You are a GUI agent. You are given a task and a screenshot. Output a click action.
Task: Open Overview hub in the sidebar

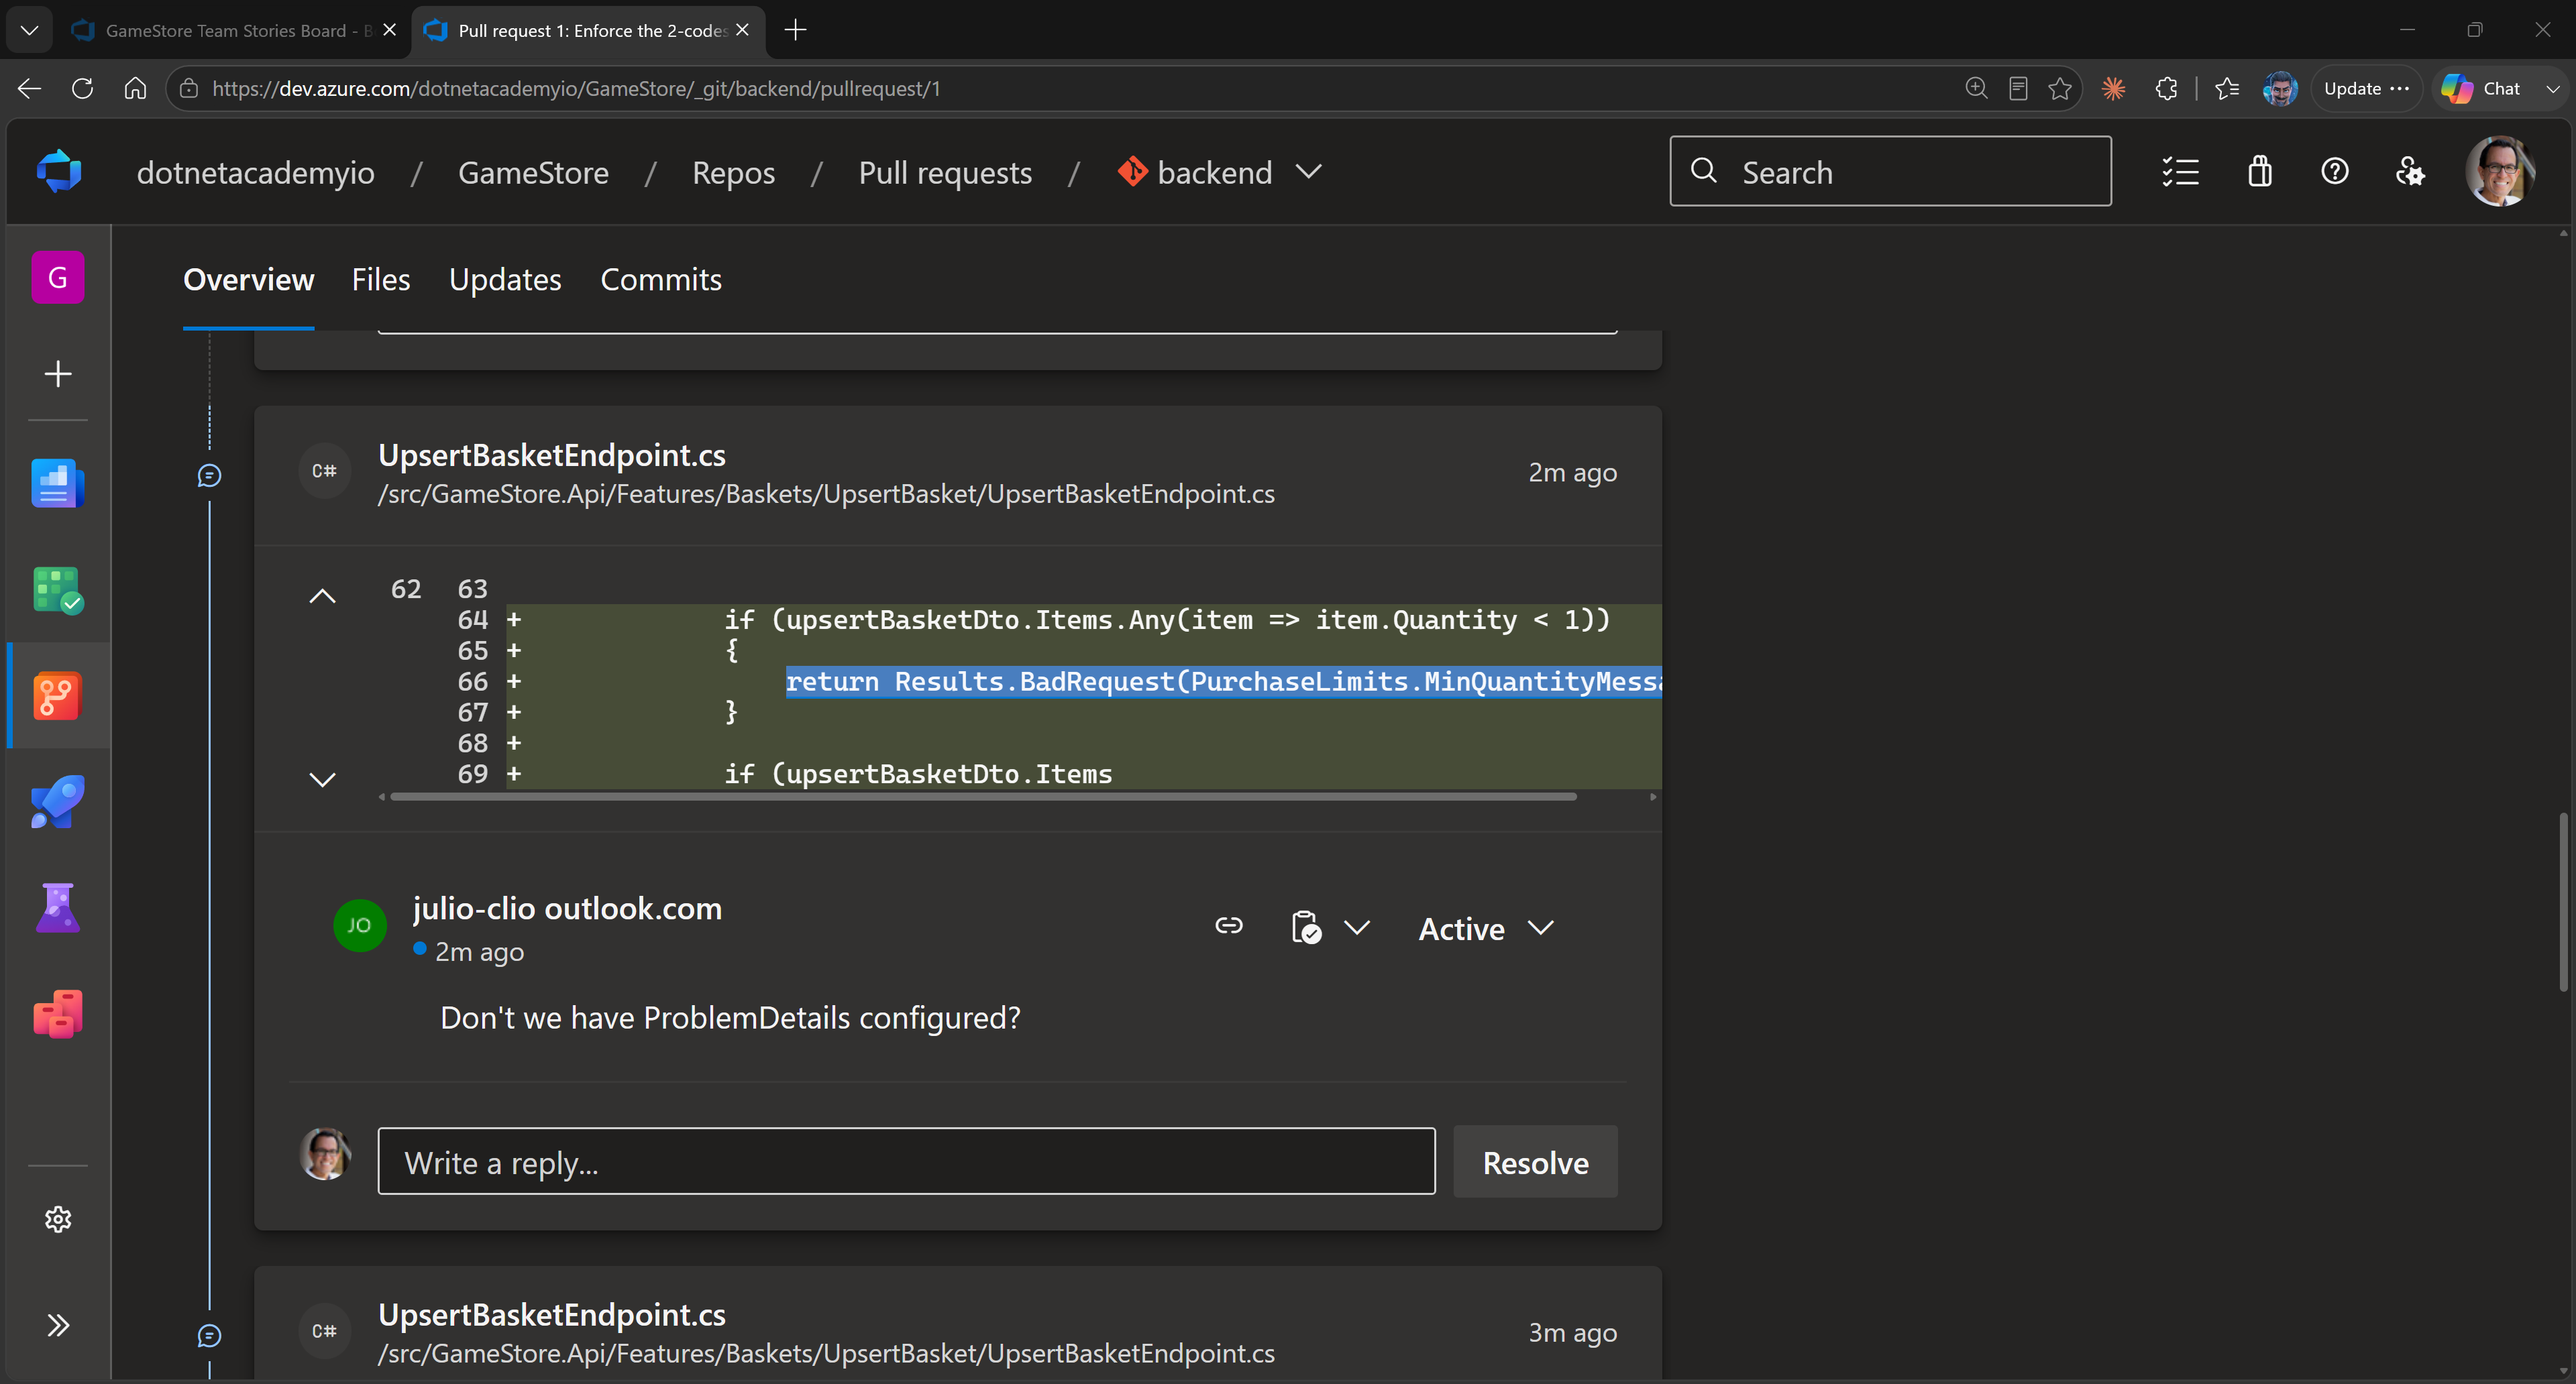pos(58,483)
